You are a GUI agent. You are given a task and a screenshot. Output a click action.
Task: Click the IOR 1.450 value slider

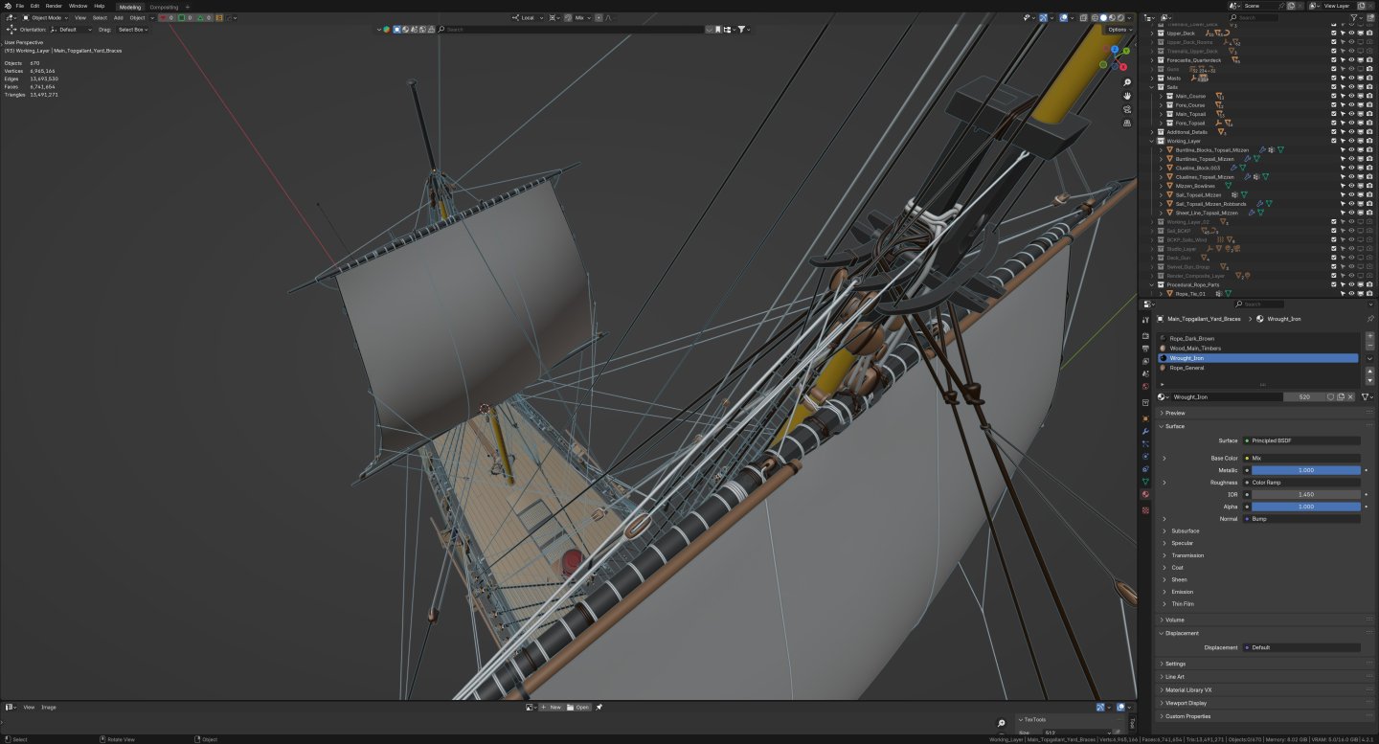coord(1305,494)
